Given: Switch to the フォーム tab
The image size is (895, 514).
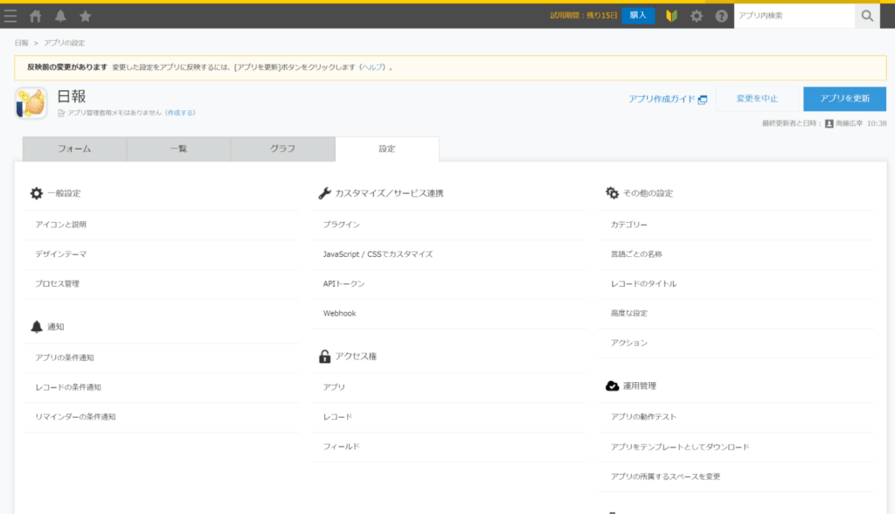Looking at the screenshot, I should coord(73,149).
